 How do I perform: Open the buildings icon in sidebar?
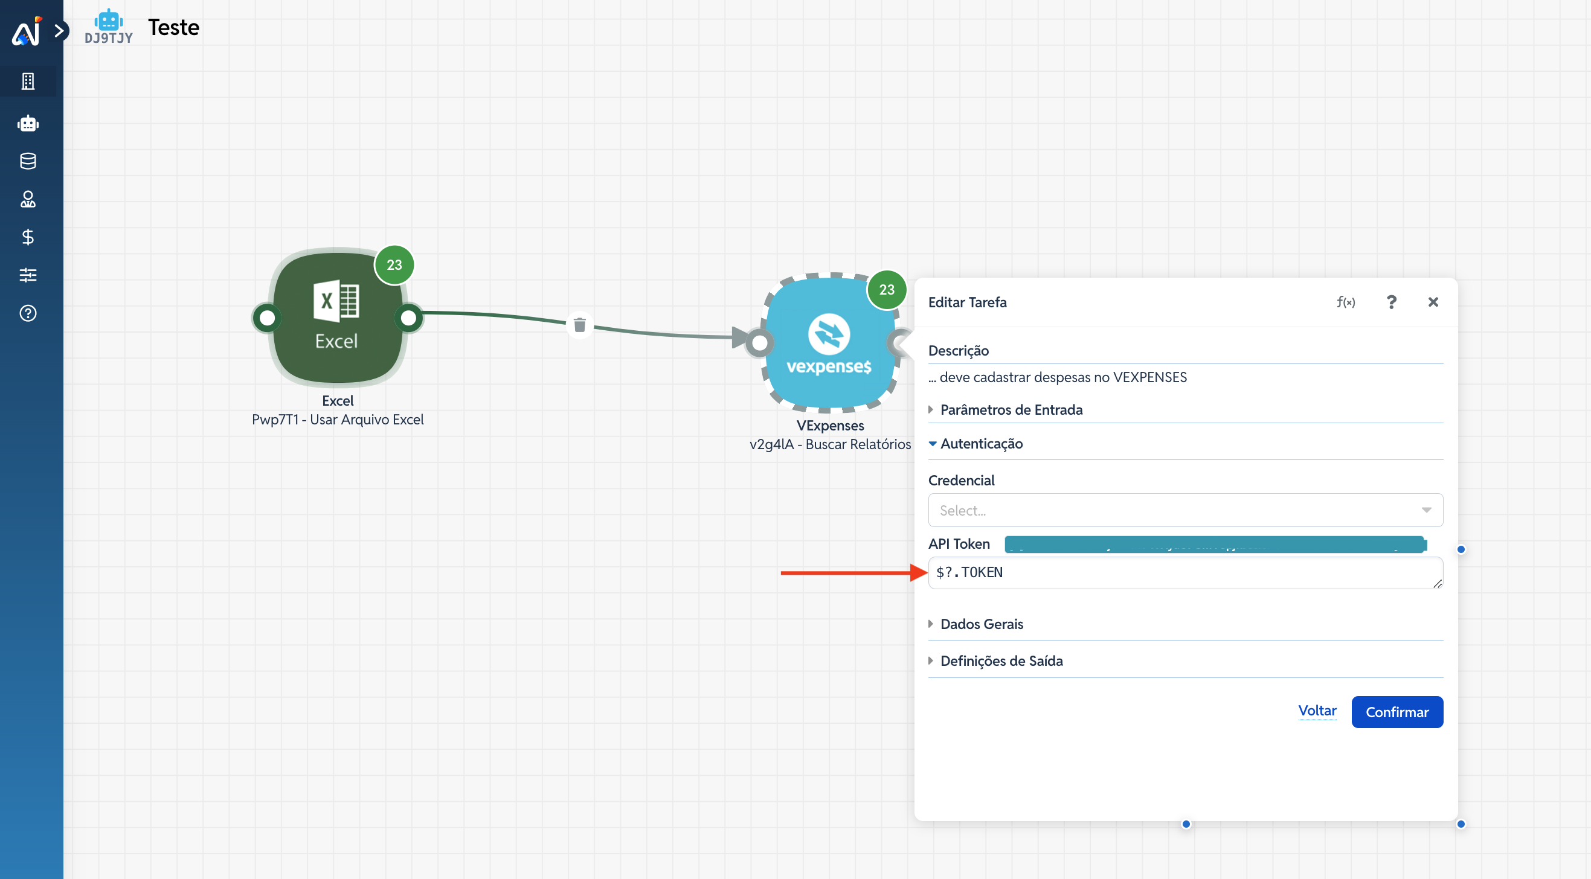coord(28,82)
